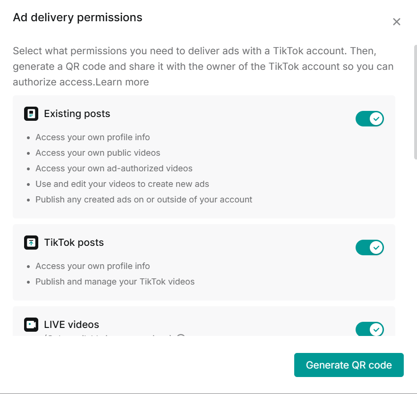Close the Ad delivery permissions dialog
The image size is (417, 394).
397,22
